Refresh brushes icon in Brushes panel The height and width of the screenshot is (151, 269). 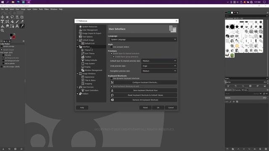coord(258,86)
